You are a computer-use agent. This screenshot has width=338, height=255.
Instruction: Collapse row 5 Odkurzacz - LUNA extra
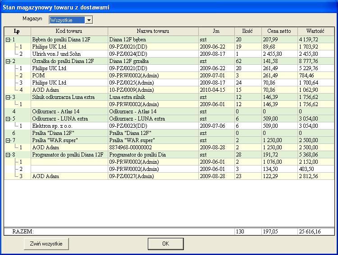[x=8, y=119]
